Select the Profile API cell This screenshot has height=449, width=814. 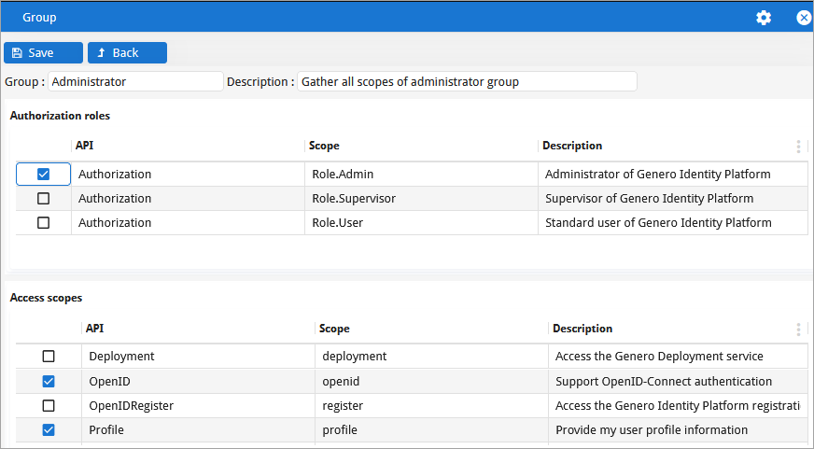click(198, 429)
